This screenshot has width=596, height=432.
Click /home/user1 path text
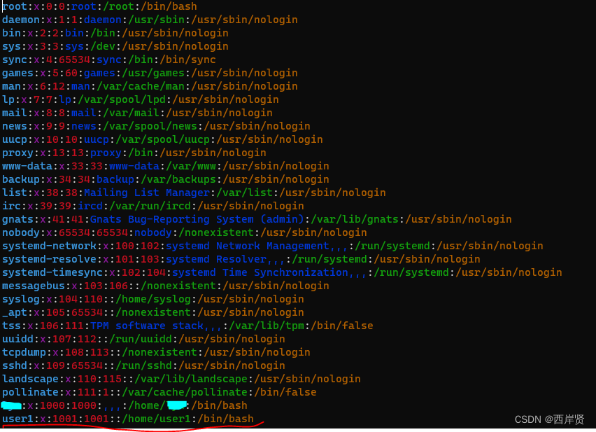point(156,419)
